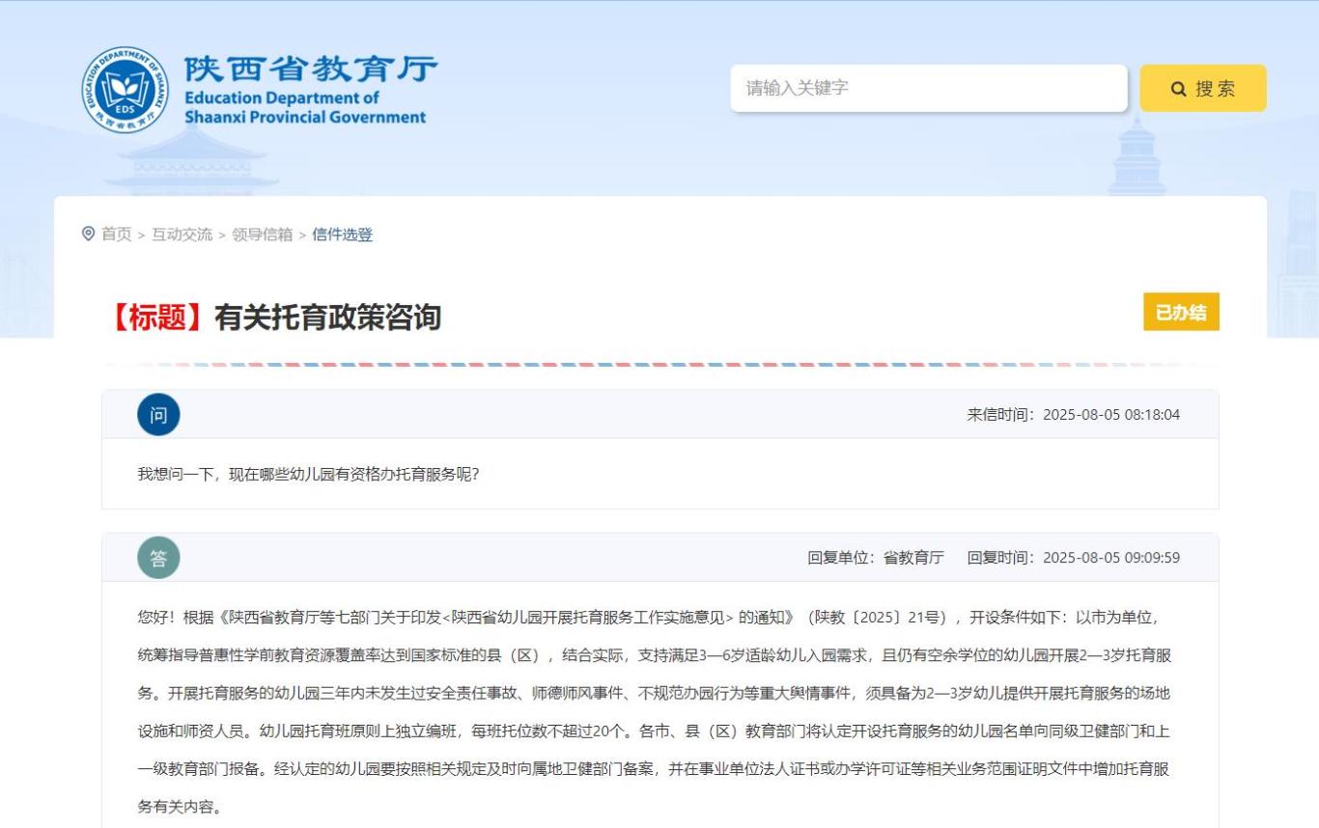Click the blue 问 question icon
Image resolution: width=1319 pixels, height=828 pixels.
tap(158, 415)
